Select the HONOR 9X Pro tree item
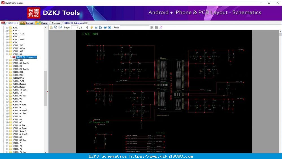This screenshot has height=159, width=282. 19,96
